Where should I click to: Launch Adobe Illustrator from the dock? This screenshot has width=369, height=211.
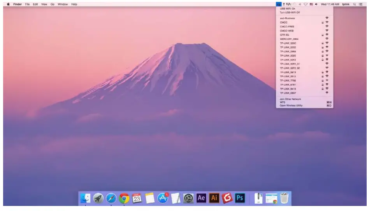(214, 198)
